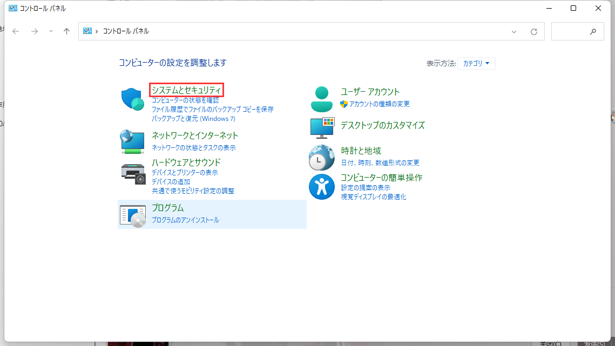Image resolution: width=615 pixels, height=346 pixels.
Task: Expand the address bar history dropdown
Action: (x=513, y=31)
